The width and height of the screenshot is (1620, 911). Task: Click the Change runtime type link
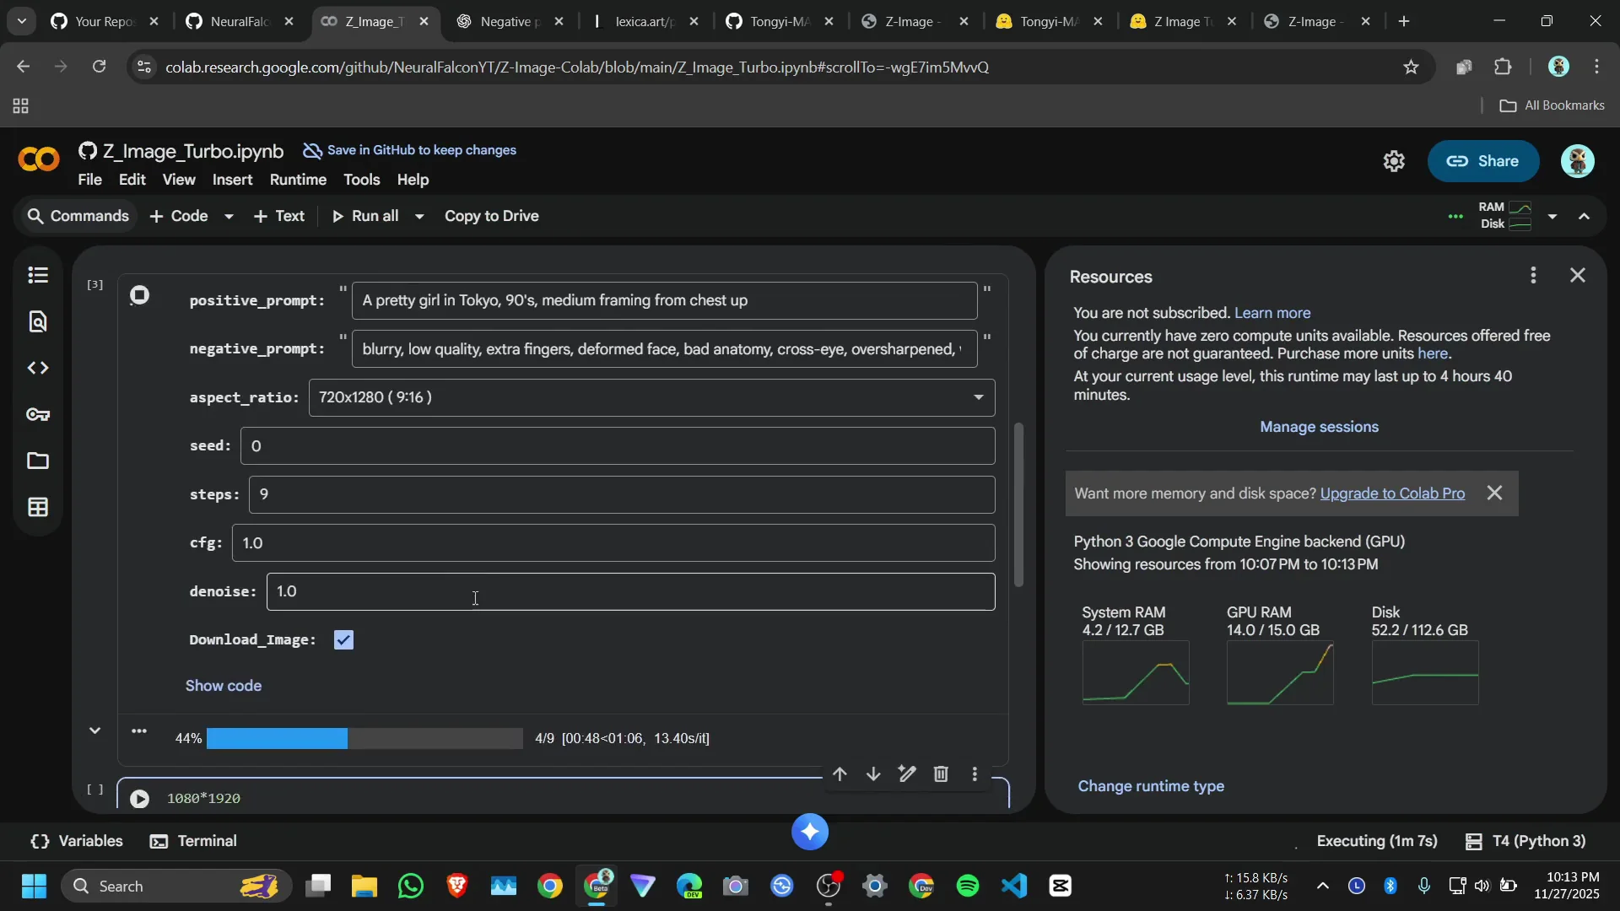tap(1151, 786)
